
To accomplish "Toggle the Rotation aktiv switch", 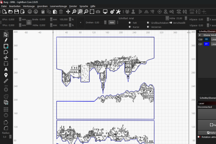I will pyautogui.click(x=199, y=137).
